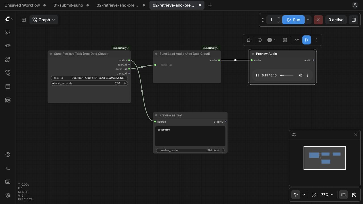Bypass the selected Preview Audio node

pyautogui.click(x=297, y=40)
